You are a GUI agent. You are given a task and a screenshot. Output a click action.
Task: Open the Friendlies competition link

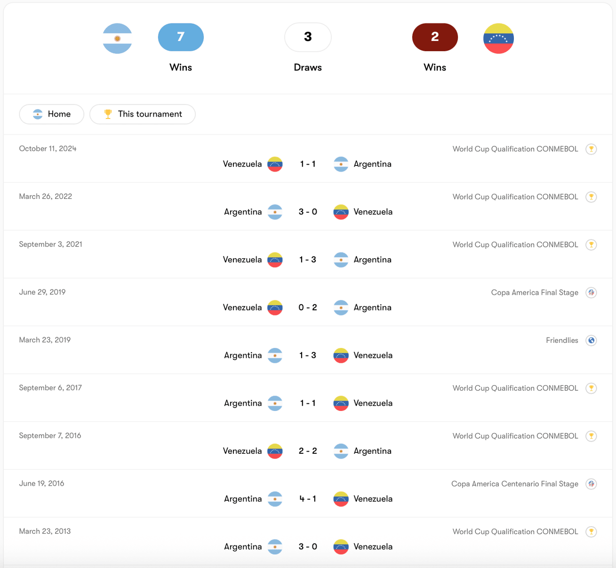(x=562, y=340)
